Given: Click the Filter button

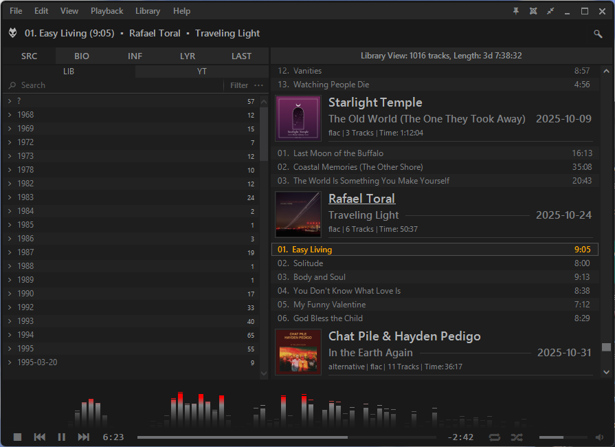Looking at the screenshot, I should point(239,85).
